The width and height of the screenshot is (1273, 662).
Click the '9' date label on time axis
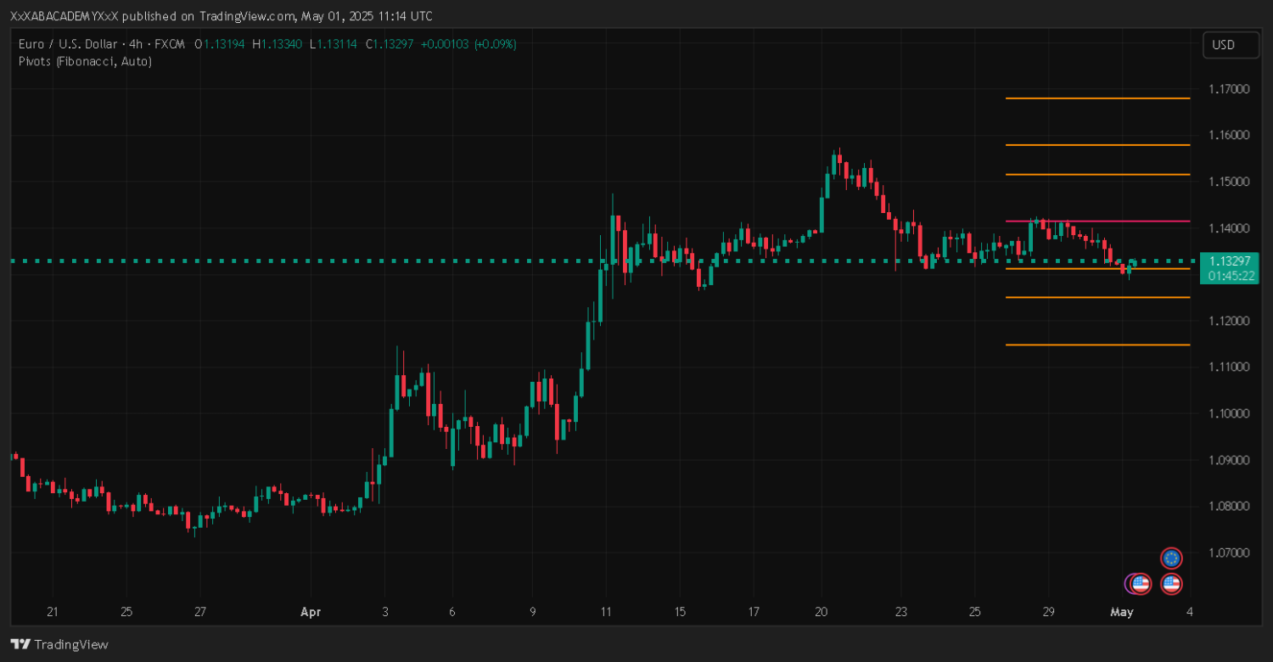tap(532, 612)
